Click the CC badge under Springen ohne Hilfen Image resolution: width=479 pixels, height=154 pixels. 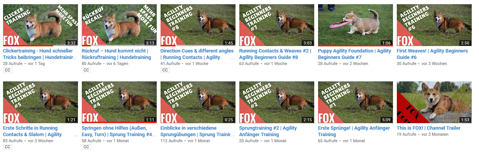coord(86,147)
